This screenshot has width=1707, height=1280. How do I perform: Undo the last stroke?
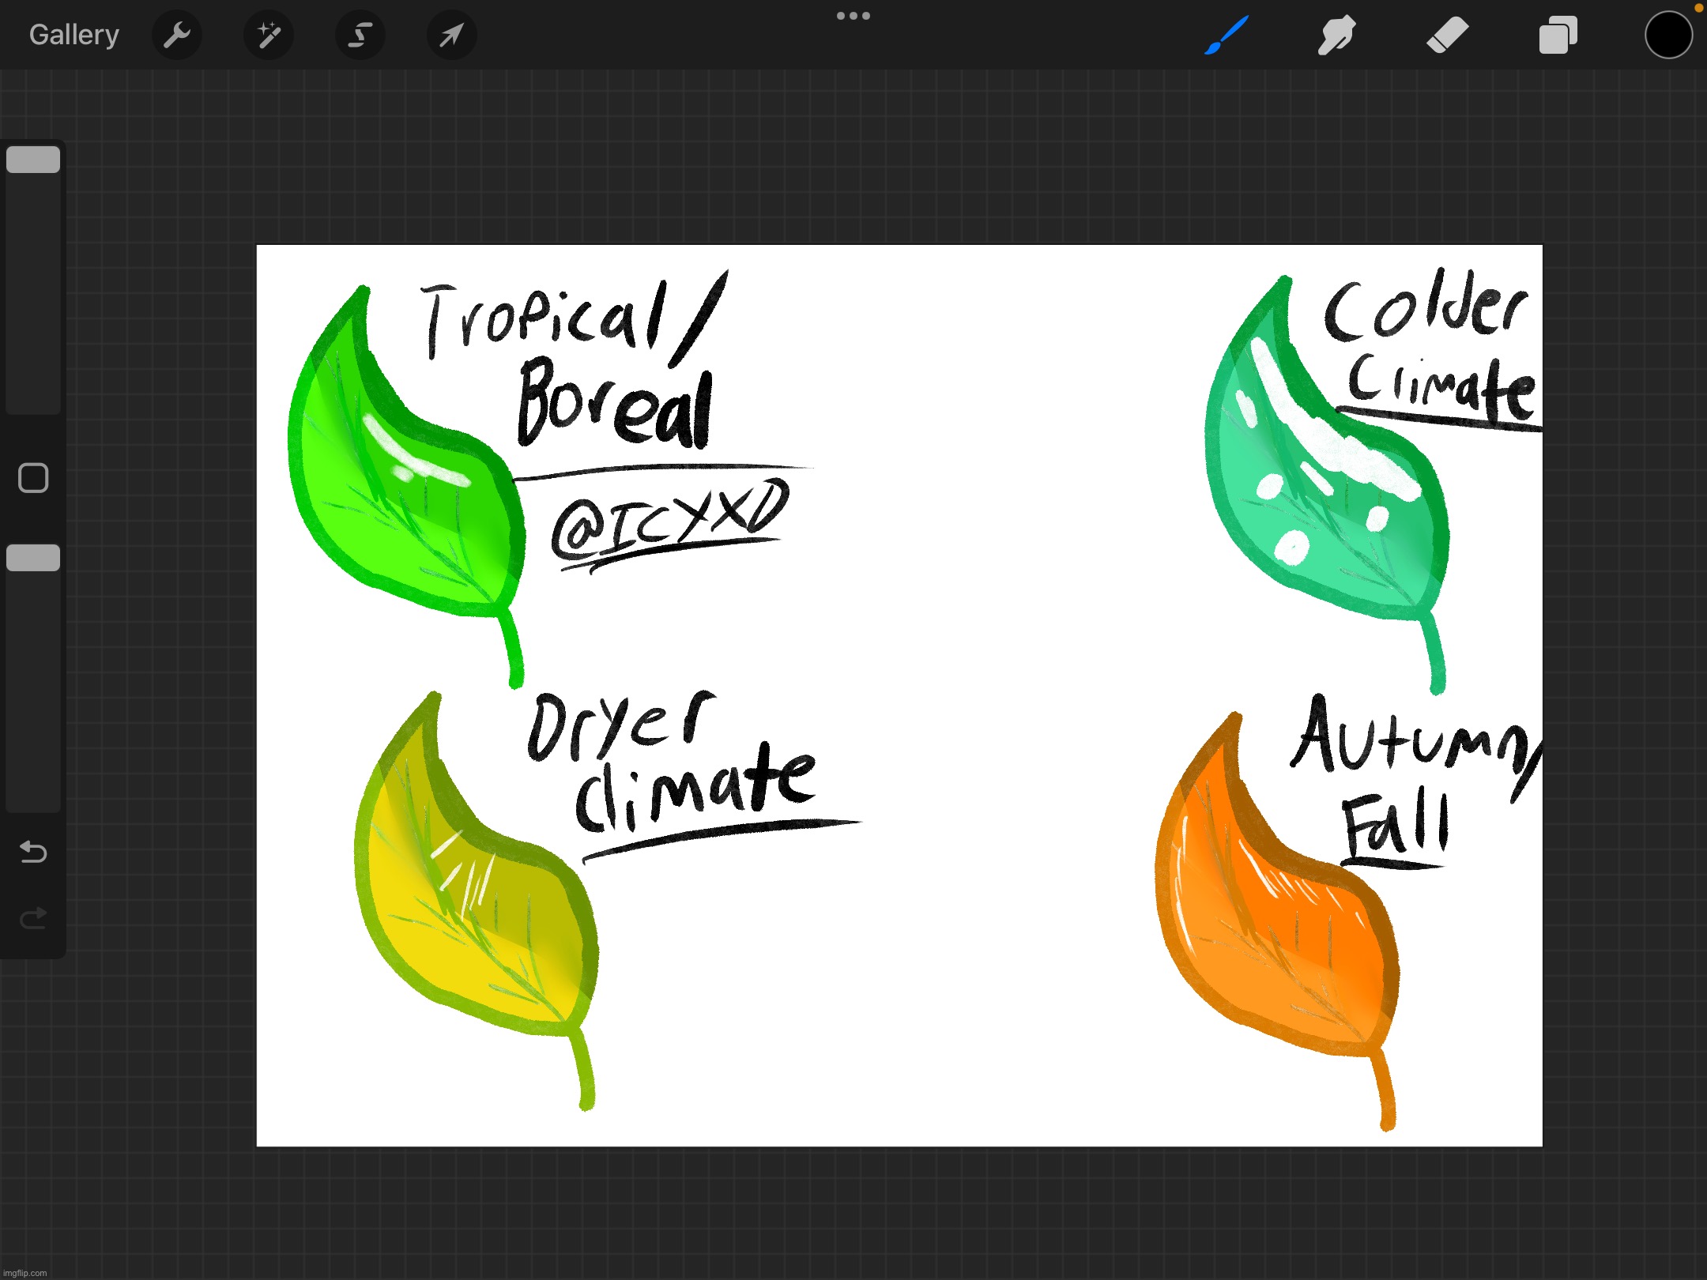click(x=33, y=852)
